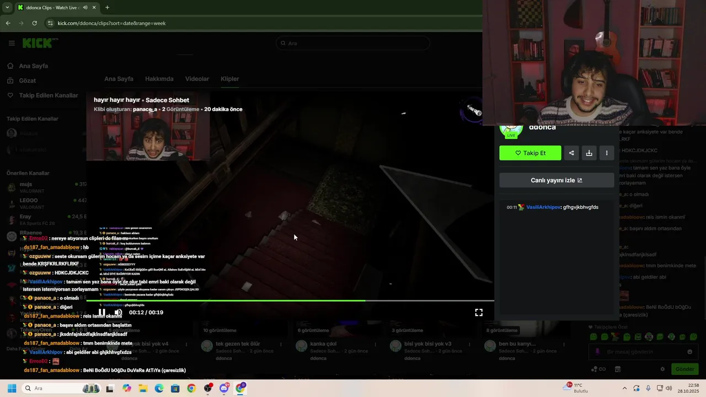The width and height of the screenshot is (706, 397).
Task: Click Gönder chat send button
Action: coord(684,369)
